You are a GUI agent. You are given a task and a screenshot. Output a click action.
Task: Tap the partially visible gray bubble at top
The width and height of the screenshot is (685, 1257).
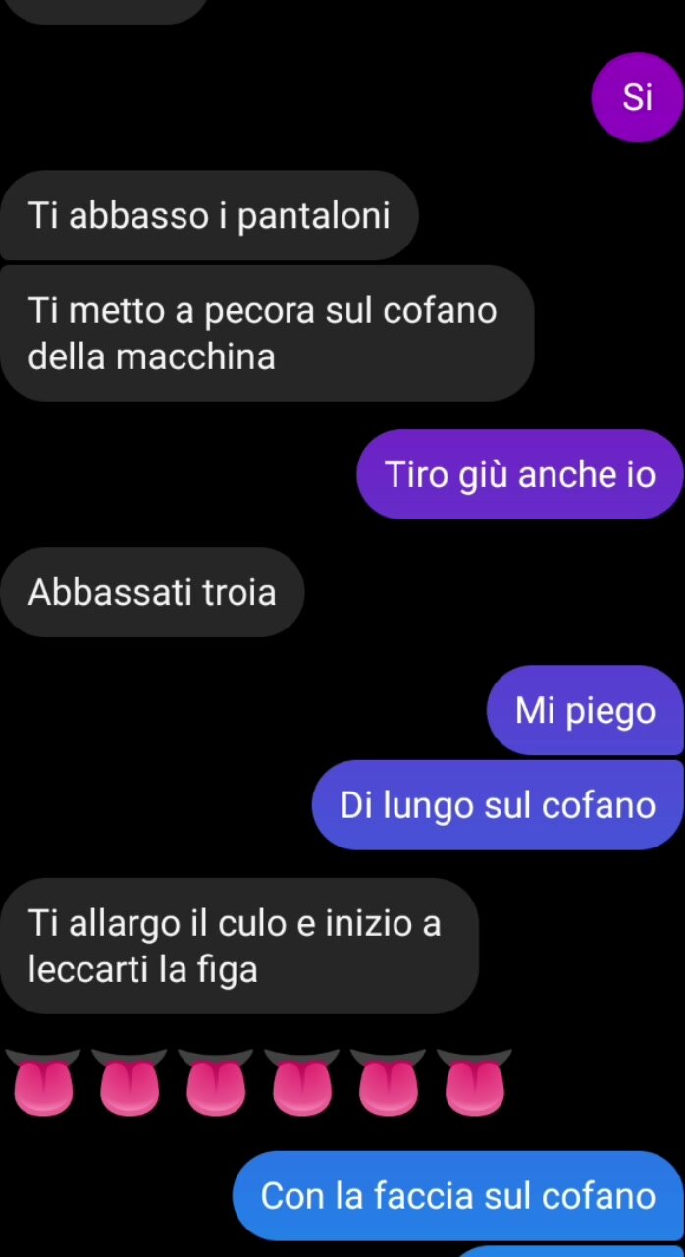click(x=103, y=10)
